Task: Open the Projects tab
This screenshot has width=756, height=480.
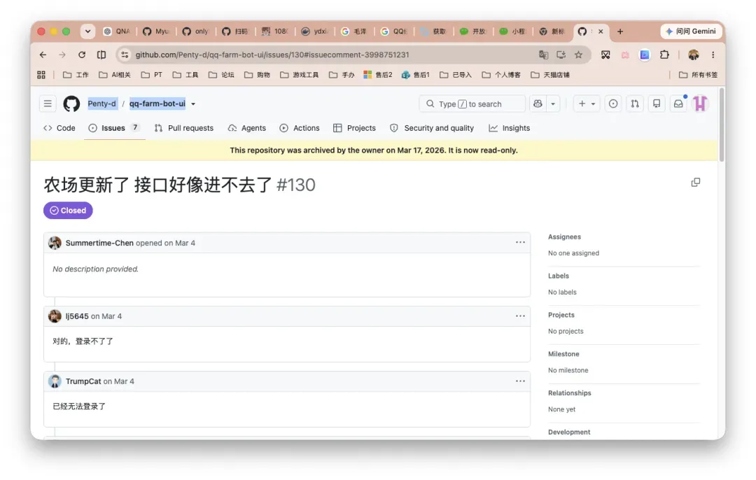Action: pyautogui.click(x=354, y=128)
